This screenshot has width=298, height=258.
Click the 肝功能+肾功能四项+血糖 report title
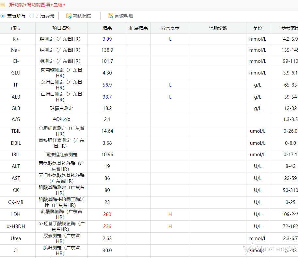[37, 5]
